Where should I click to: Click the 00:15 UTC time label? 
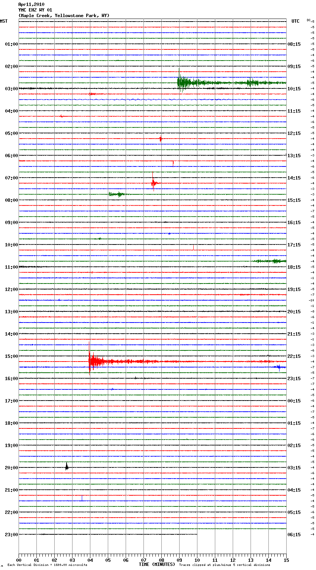pos(294,401)
